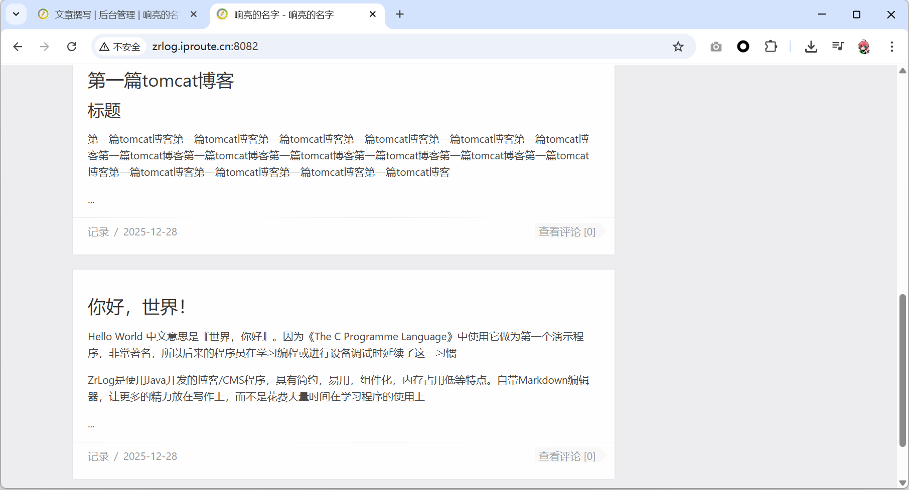Close the 文章撰写 tab
This screenshot has width=909, height=490.
[x=194, y=15]
